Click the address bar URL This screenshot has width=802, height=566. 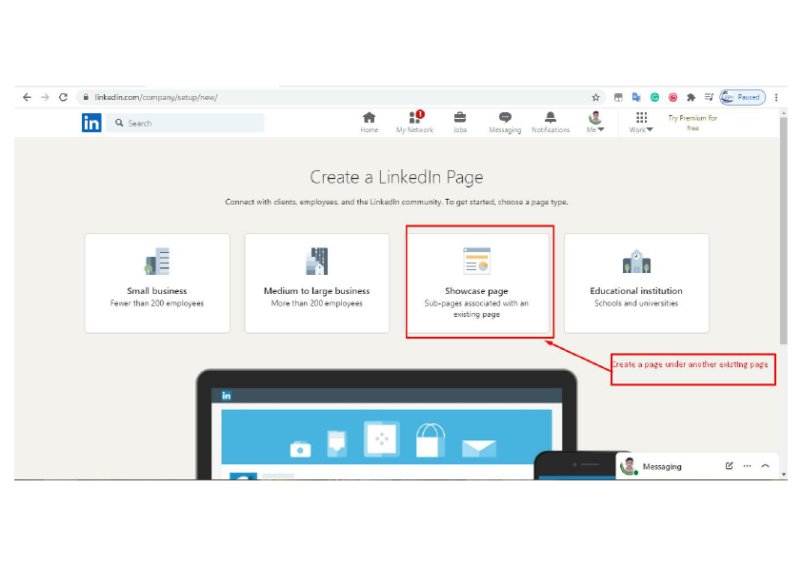[156, 97]
